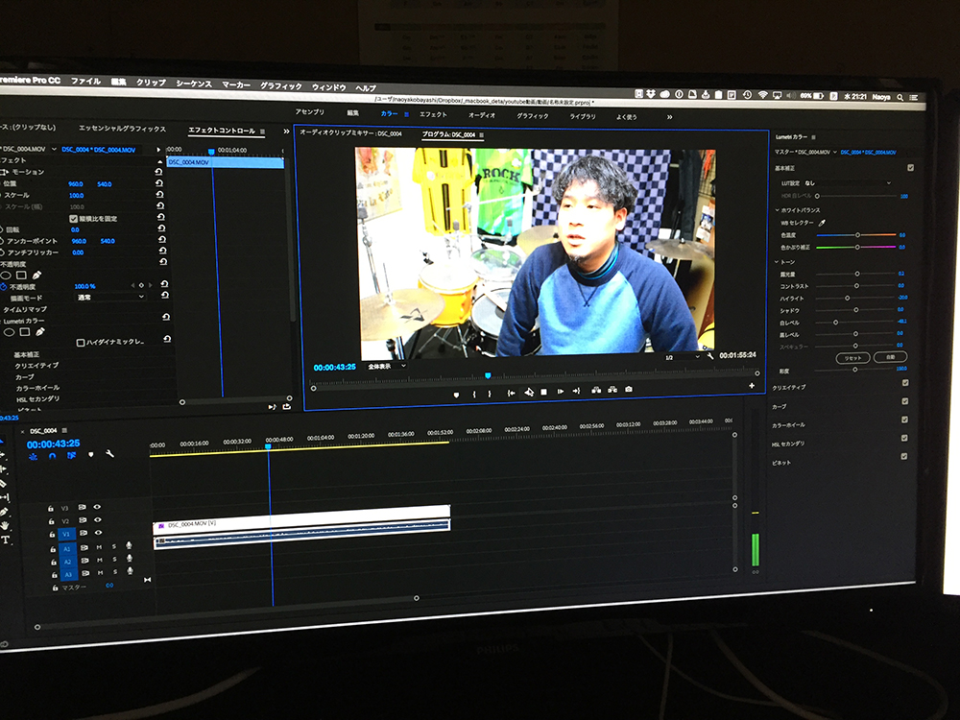This screenshot has height=720, width=960.
Task: Click the Lift button in program monitor
Action: 596,390
